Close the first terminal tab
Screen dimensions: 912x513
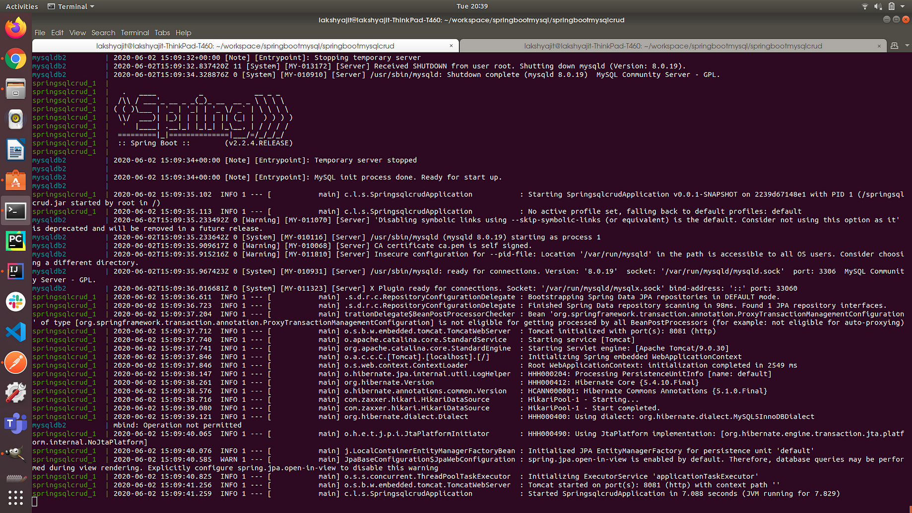[x=451, y=46]
